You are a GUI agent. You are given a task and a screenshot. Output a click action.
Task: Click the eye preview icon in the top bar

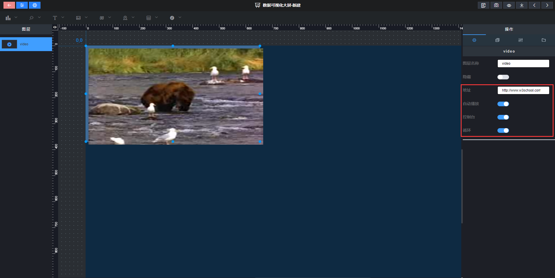509,5
